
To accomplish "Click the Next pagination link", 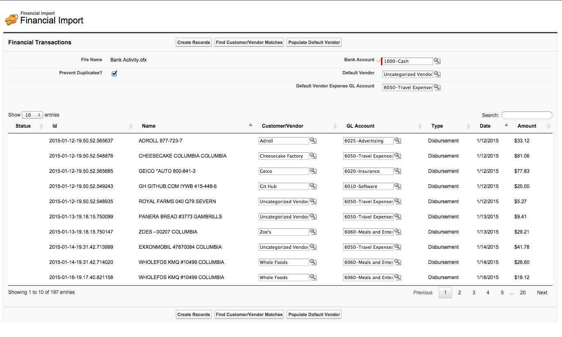I will (x=542, y=292).
